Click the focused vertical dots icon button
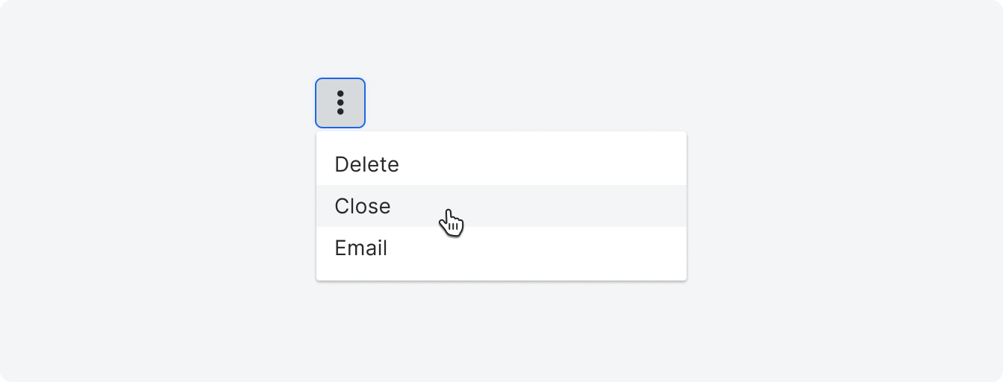Image resolution: width=1003 pixels, height=382 pixels. pos(340,103)
